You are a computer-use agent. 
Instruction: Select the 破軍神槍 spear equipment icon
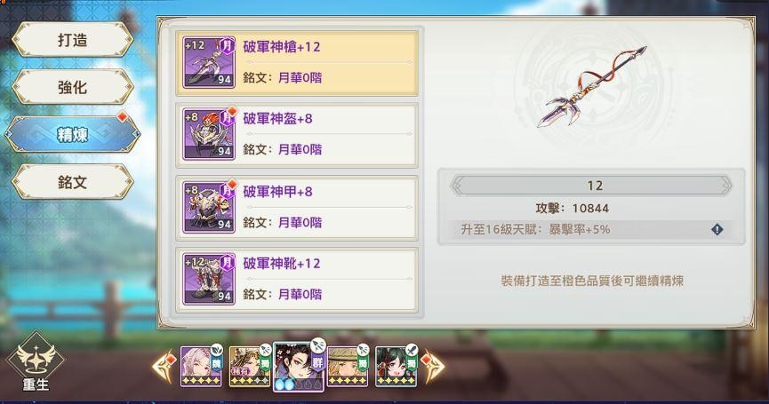209,62
